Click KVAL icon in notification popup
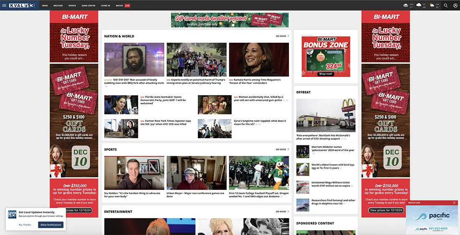This screenshot has height=235, width=460. pyautogui.click(x=12, y=214)
